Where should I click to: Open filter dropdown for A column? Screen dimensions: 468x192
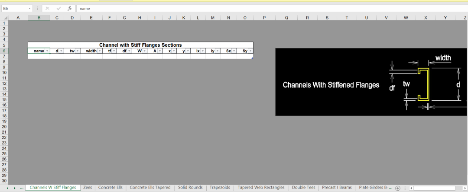(160, 51)
